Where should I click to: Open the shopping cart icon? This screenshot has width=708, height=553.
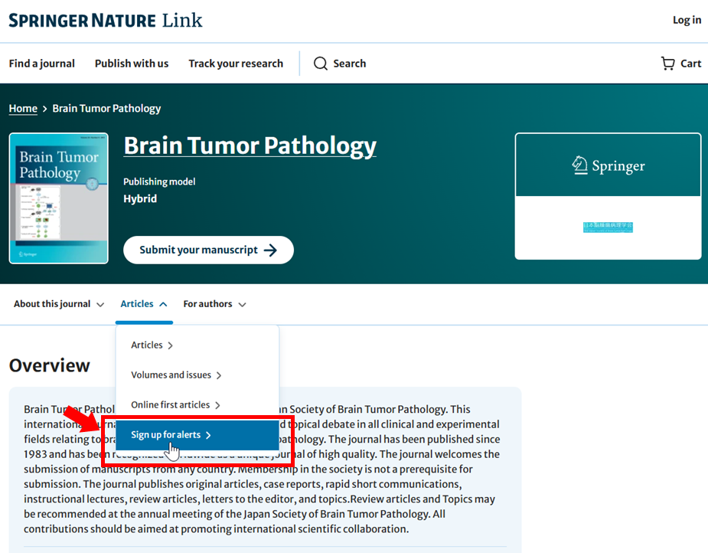tap(668, 64)
